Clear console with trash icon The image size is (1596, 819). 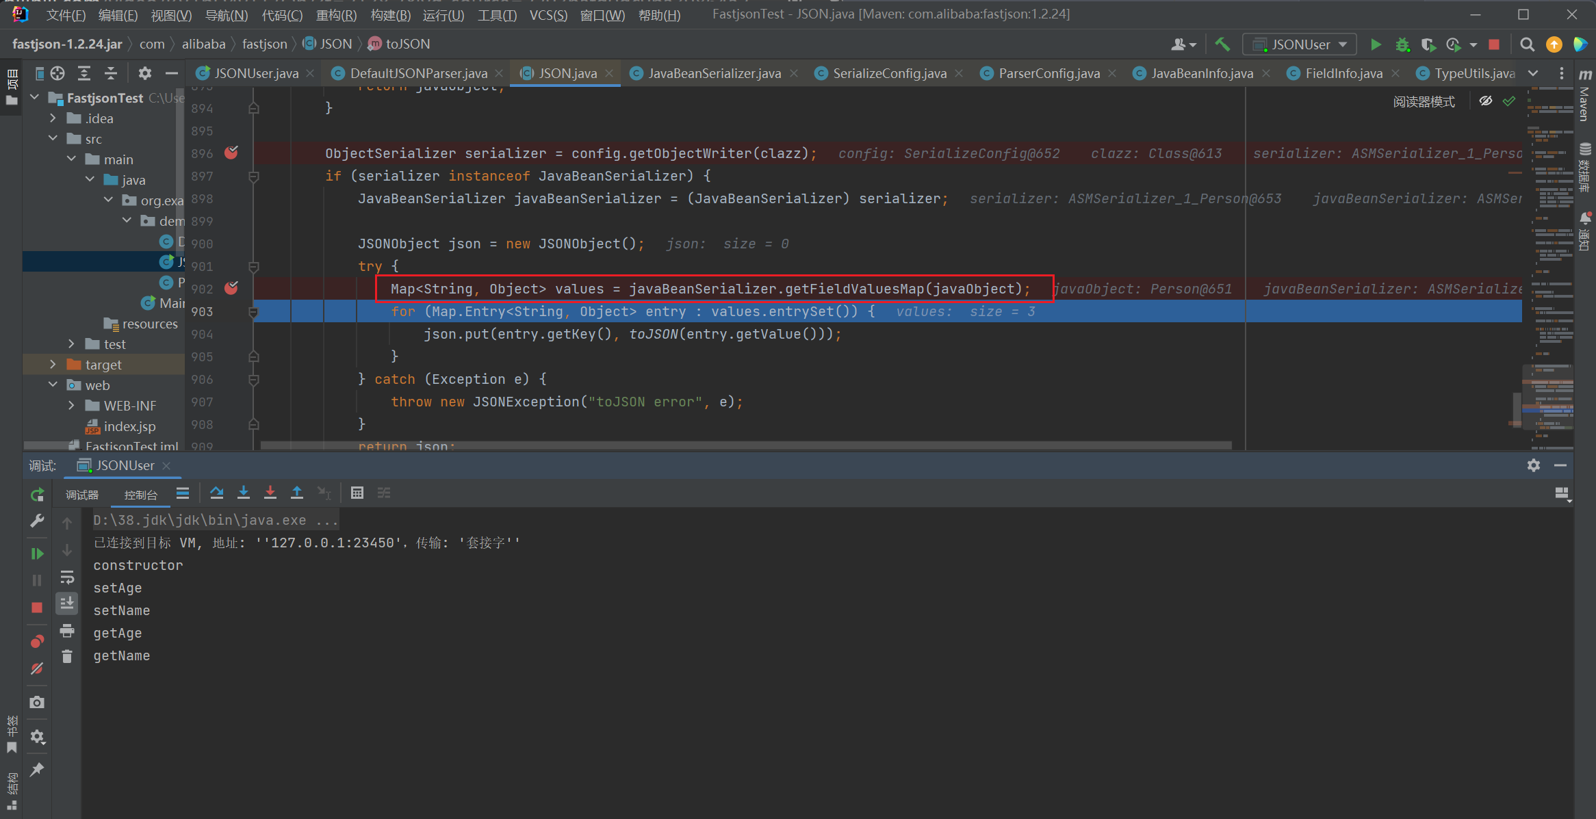coord(66,657)
